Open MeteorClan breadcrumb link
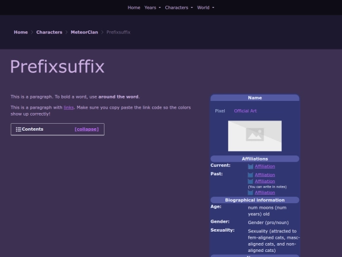Viewport: 342px width, 257px height. coord(84,32)
